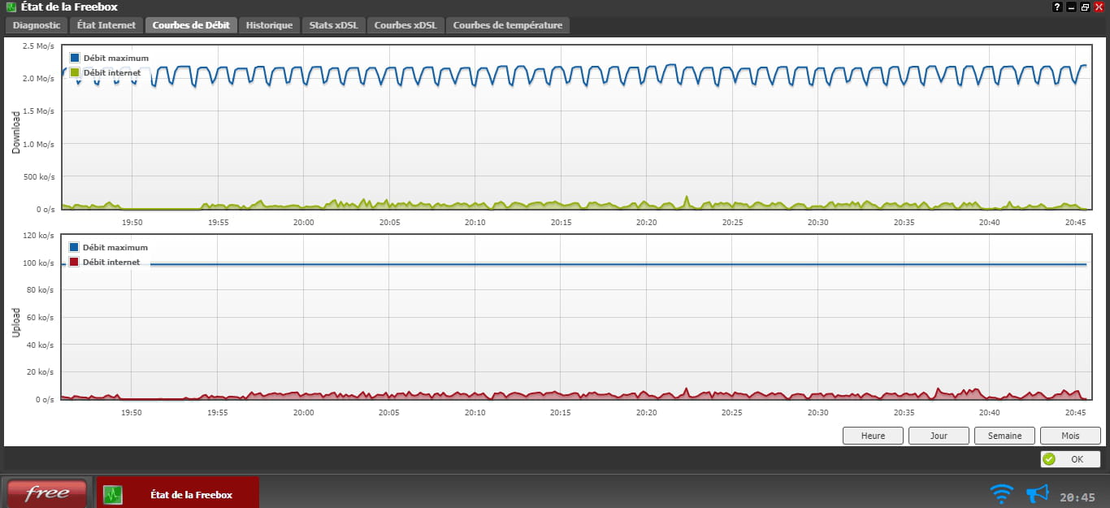Open the free start menu button
Viewport: 1110px width, 508px height.
point(46,493)
